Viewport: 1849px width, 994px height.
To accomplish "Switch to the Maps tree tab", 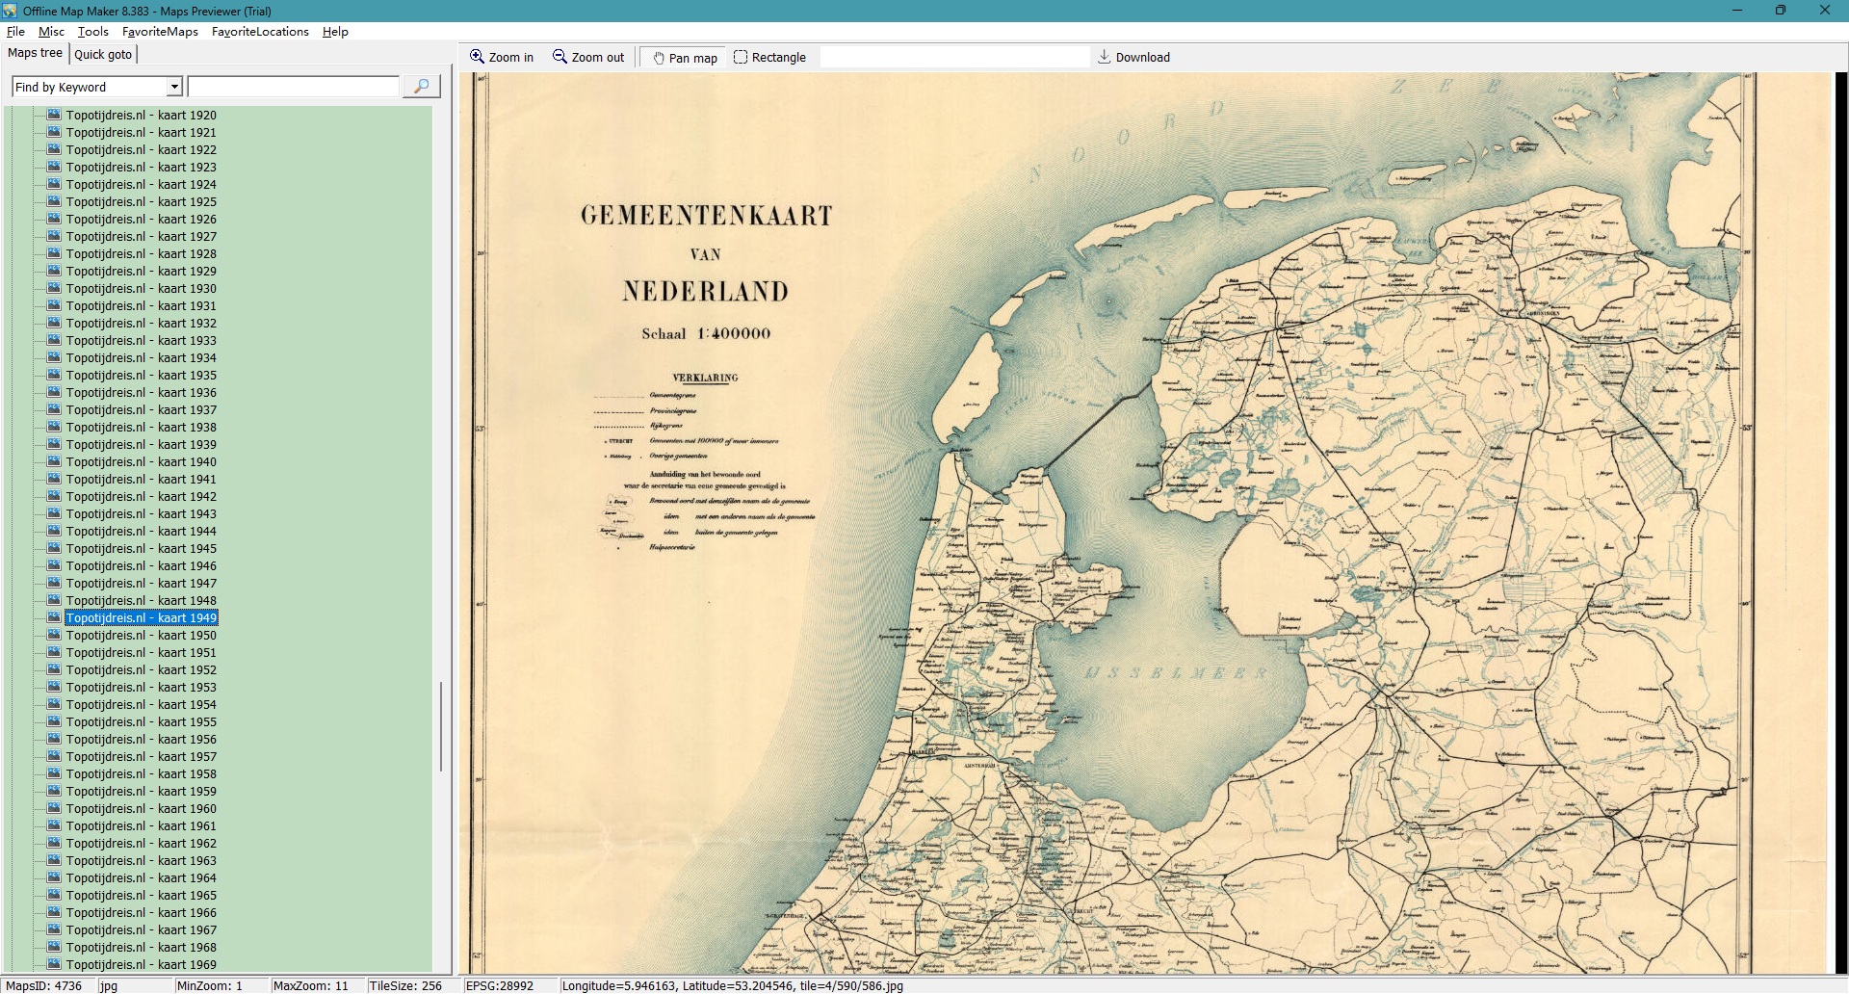I will coord(36,53).
